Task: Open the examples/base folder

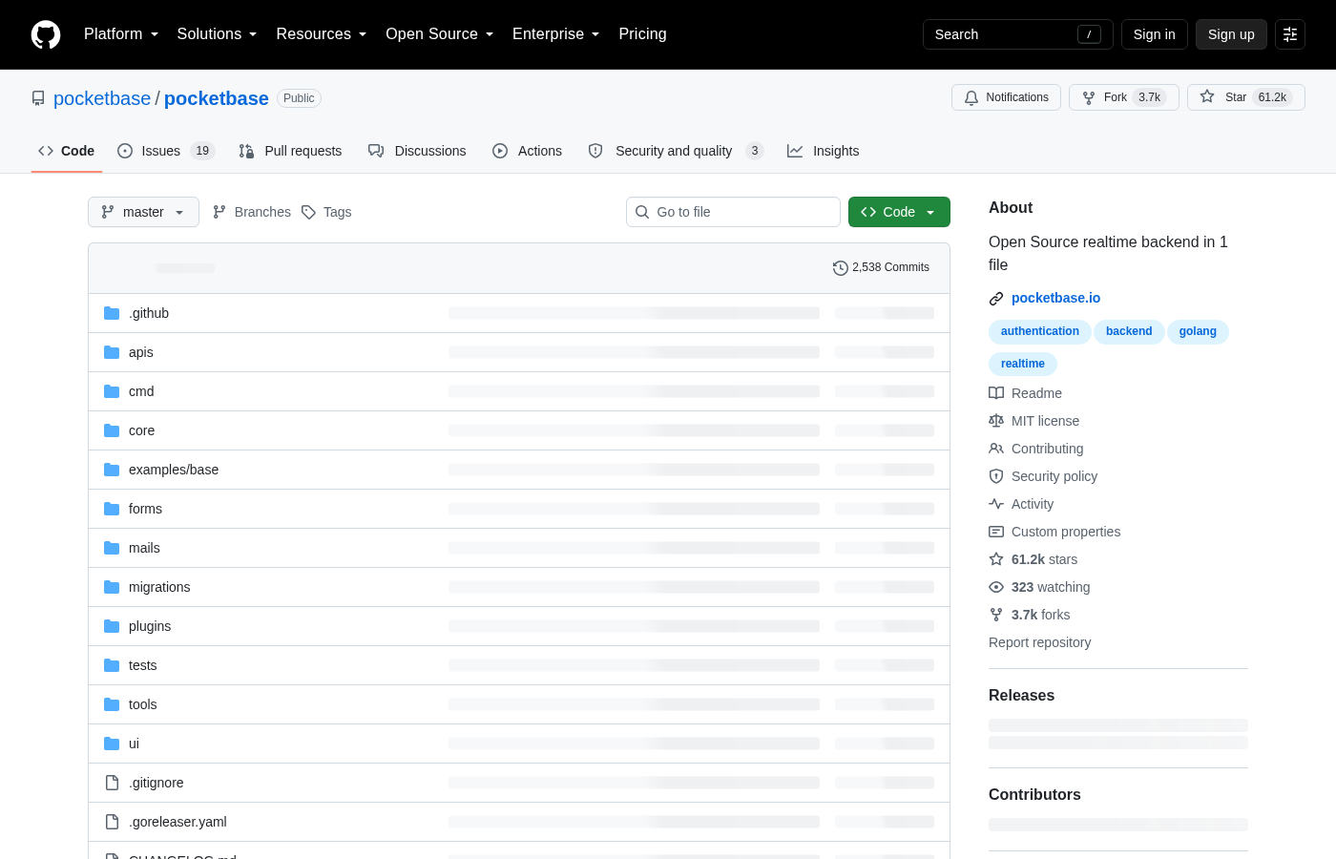Action: pyautogui.click(x=174, y=470)
